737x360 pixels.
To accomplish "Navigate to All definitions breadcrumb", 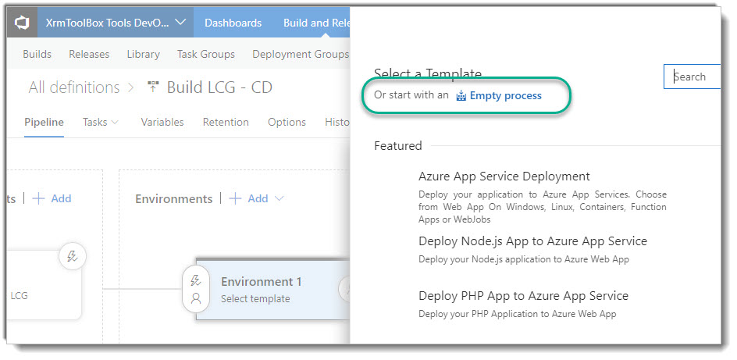I will 74,87.
